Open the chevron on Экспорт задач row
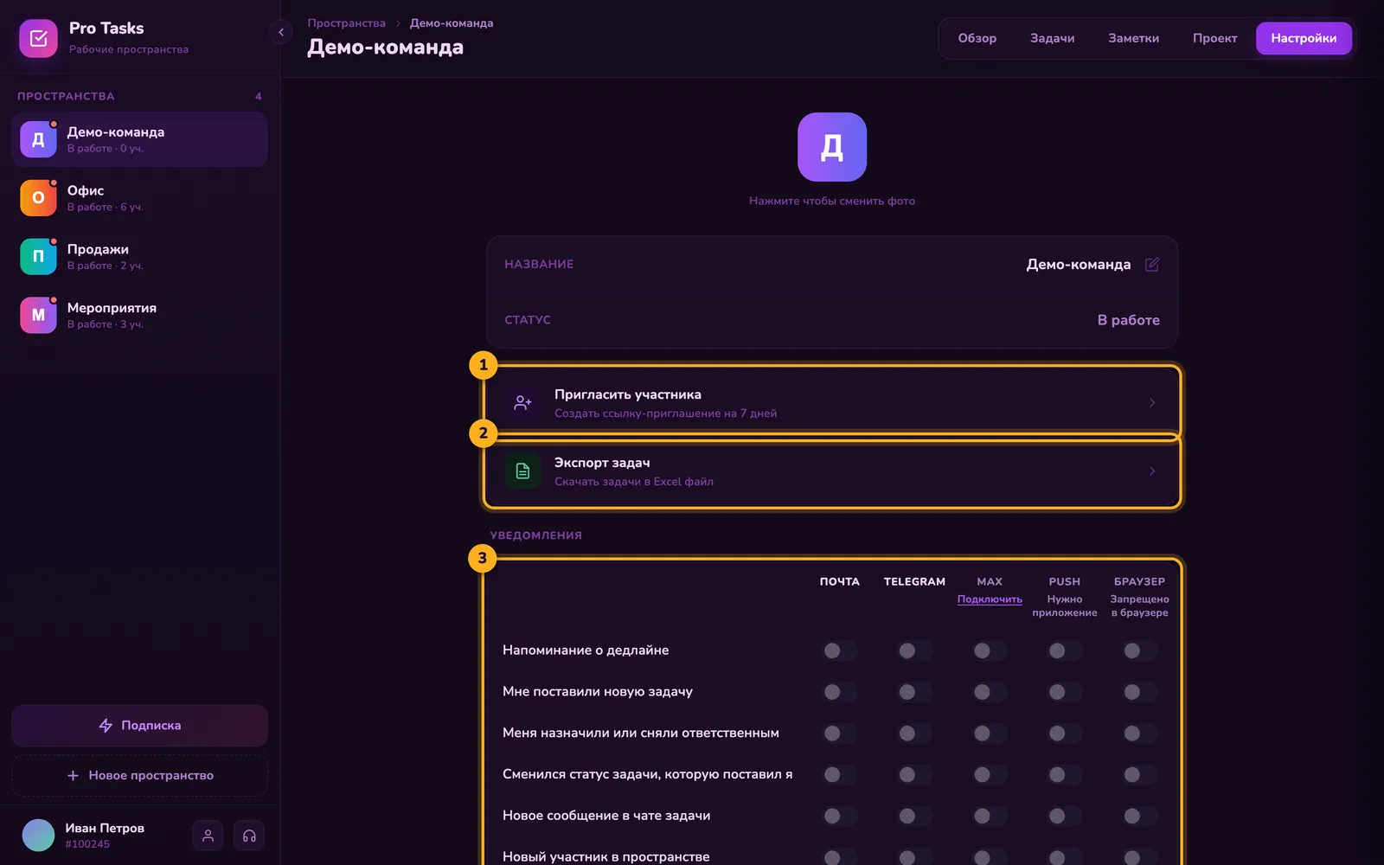This screenshot has width=1384, height=865. click(x=1152, y=471)
